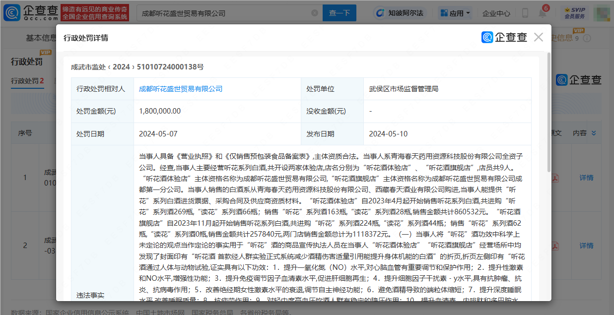Click the 没收金额(元) label cell

(332, 111)
